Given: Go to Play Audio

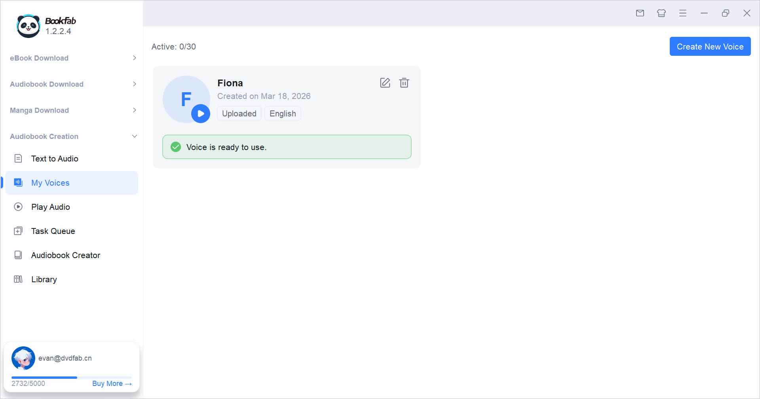Looking at the screenshot, I should coord(51,207).
